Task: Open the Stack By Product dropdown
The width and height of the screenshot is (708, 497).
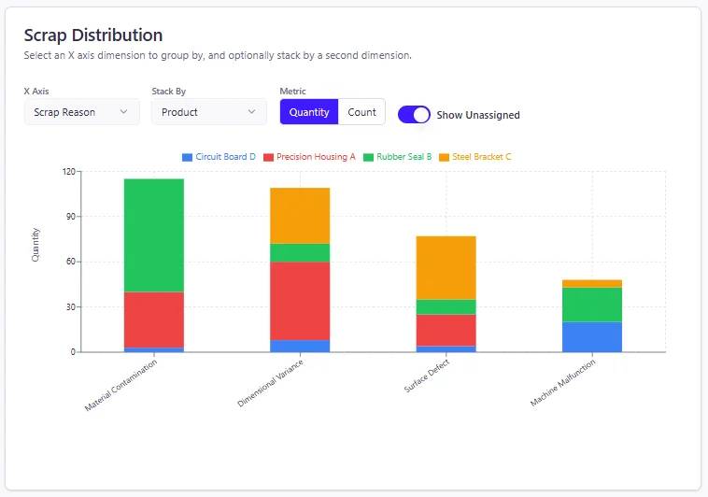Action: (209, 112)
